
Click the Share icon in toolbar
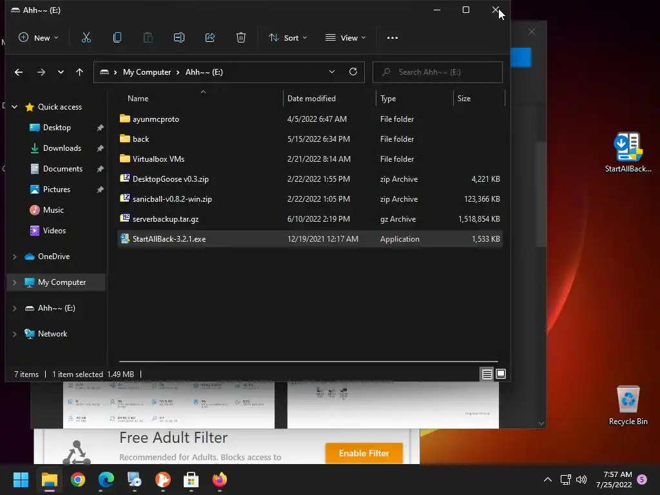(x=210, y=38)
